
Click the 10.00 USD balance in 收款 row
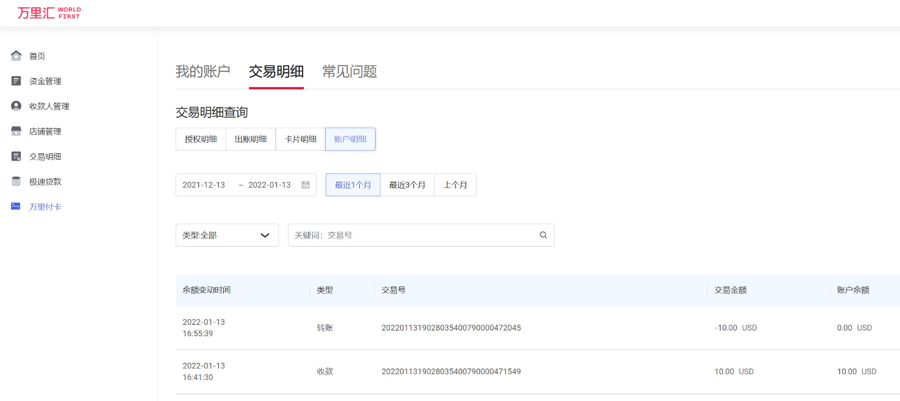point(857,371)
